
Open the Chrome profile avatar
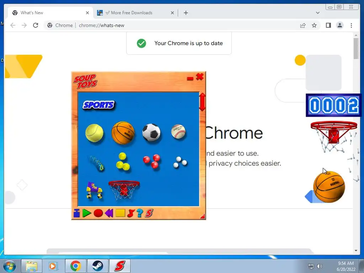click(x=339, y=25)
